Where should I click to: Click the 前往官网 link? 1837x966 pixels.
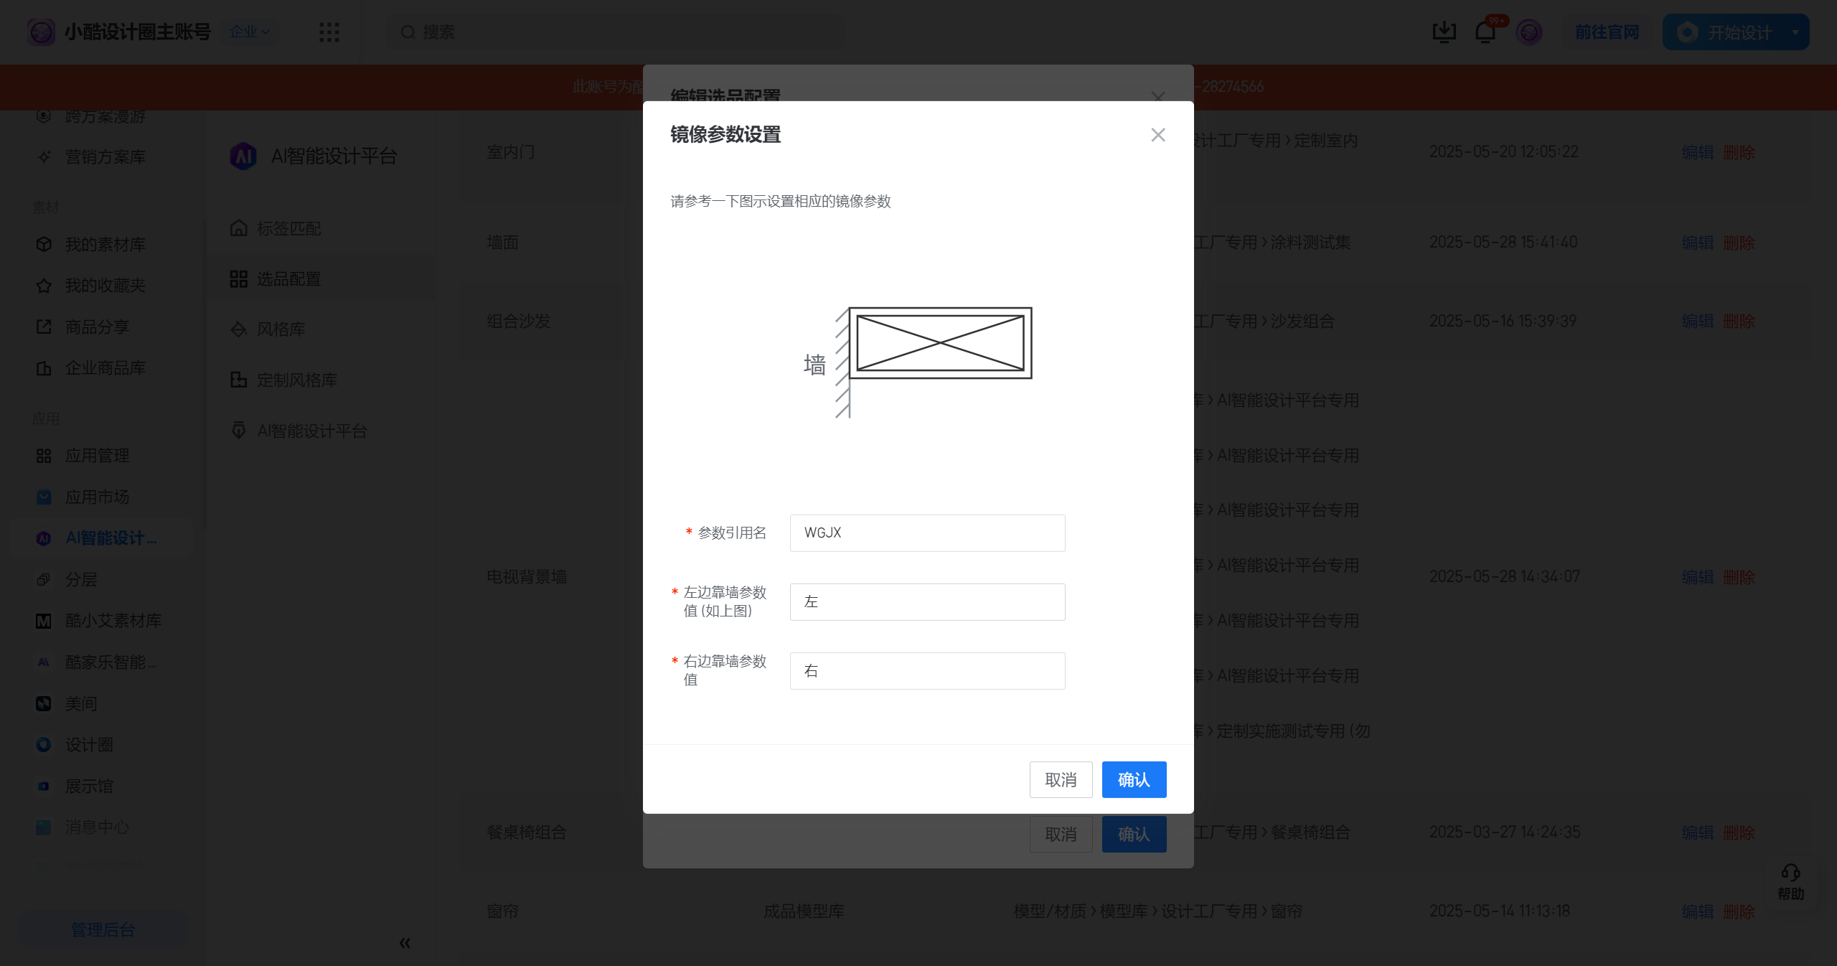[1607, 32]
